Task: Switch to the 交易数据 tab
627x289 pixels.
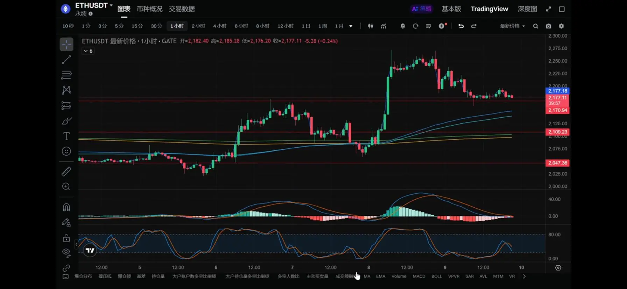Action: (182, 9)
